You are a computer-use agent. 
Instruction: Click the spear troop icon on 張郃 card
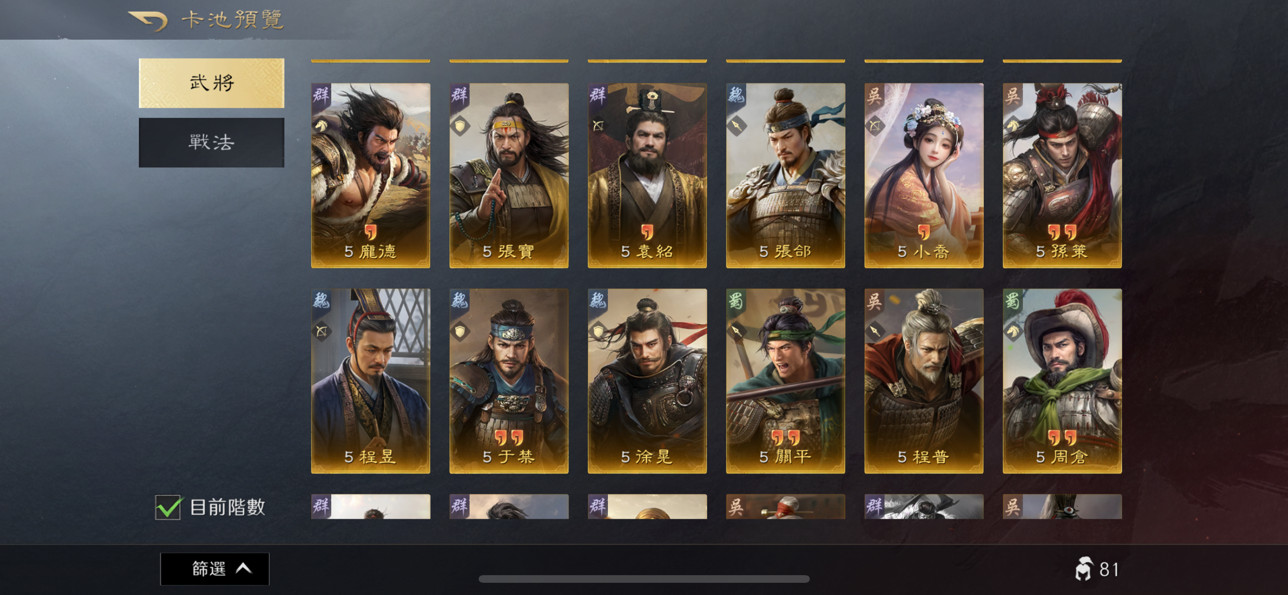(736, 125)
